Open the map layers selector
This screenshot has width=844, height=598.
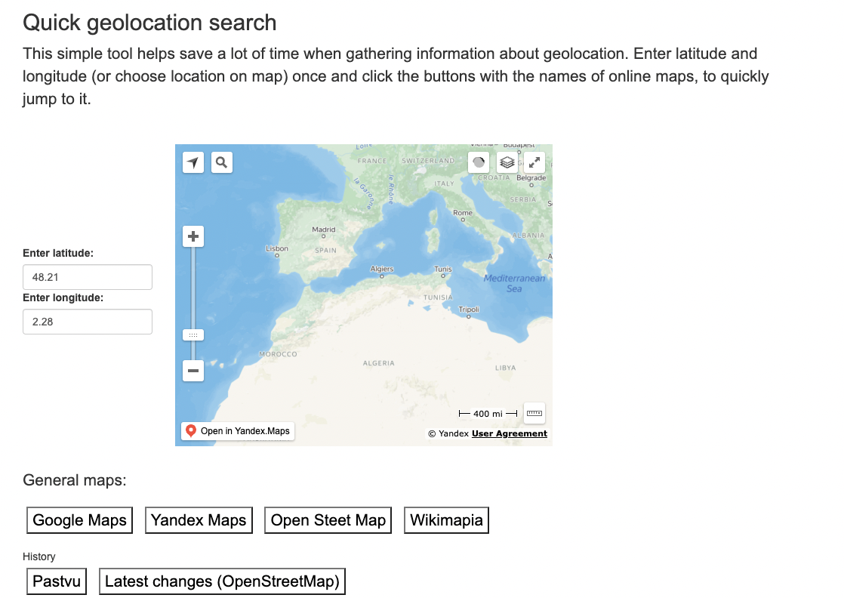[507, 162]
